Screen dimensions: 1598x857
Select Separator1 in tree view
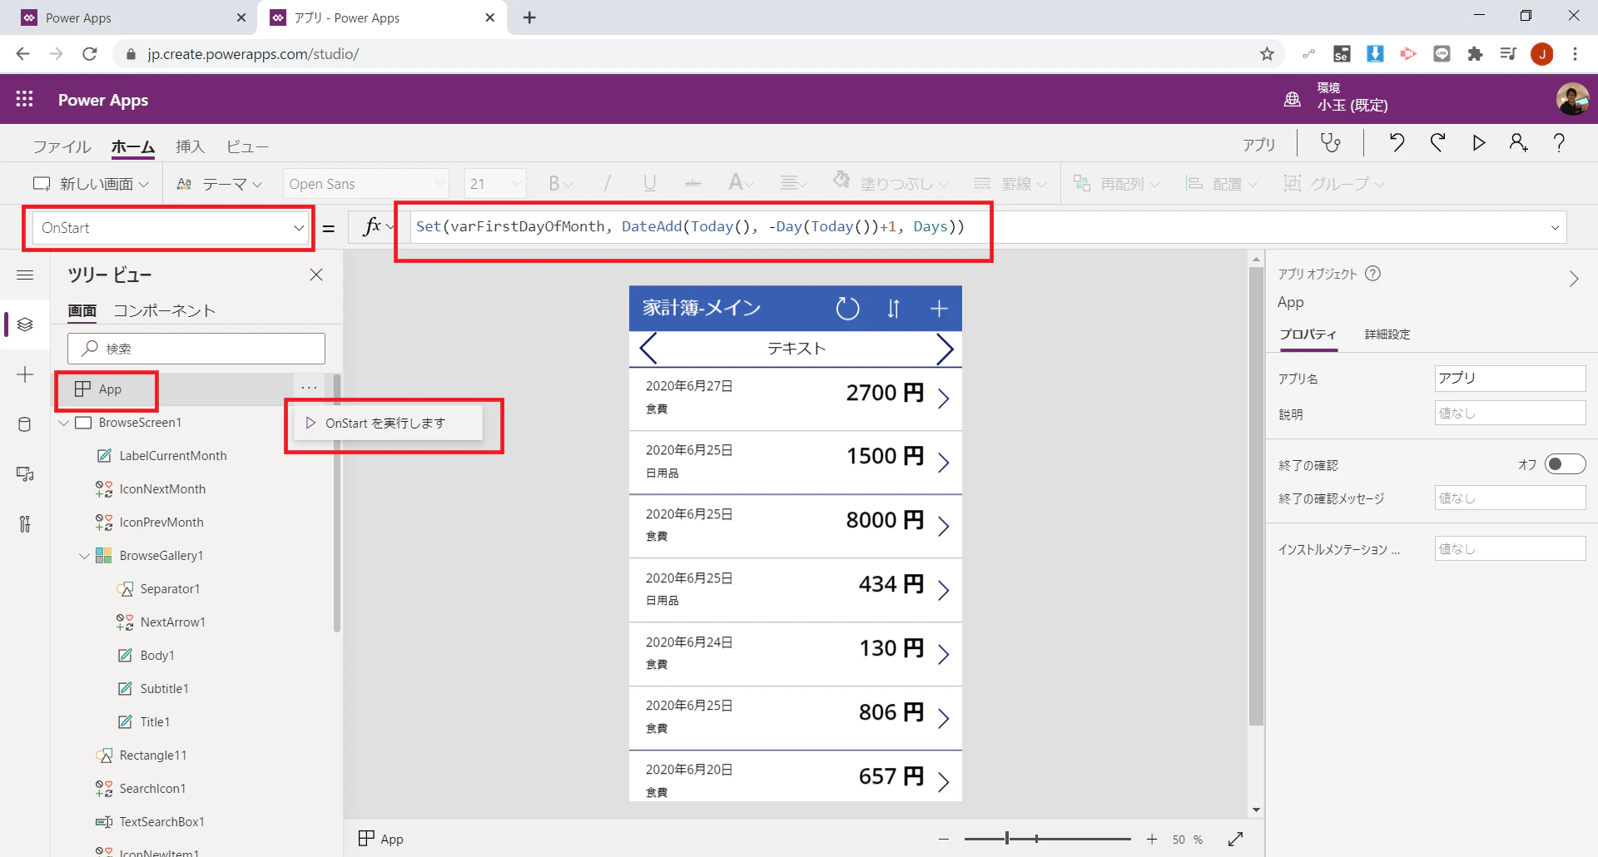170,589
